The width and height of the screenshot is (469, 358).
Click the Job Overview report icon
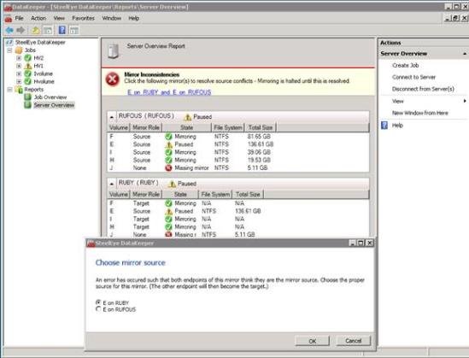tap(28, 97)
